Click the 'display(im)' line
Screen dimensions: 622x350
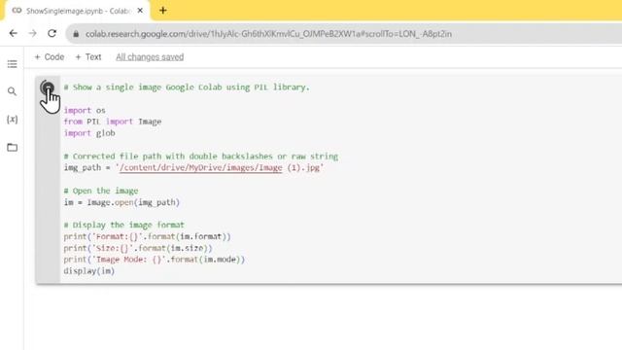[88, 271]
